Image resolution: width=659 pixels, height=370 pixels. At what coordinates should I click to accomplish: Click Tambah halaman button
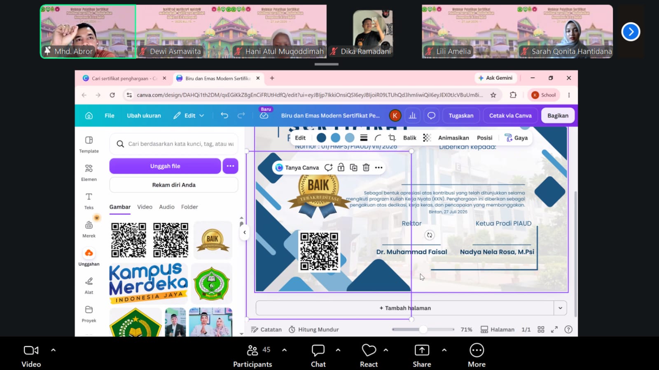click(x=405, y=308)
